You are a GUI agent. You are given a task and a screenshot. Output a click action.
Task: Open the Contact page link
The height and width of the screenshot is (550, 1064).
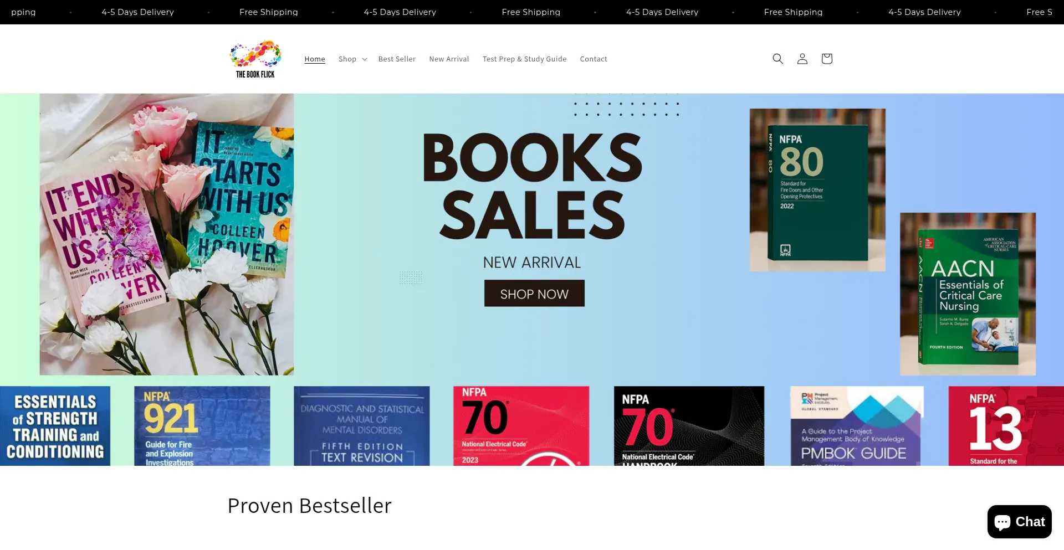594,59
